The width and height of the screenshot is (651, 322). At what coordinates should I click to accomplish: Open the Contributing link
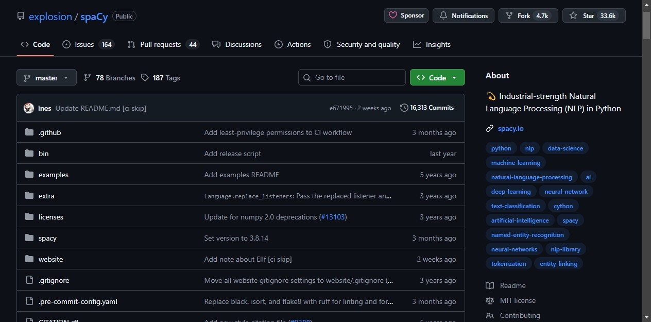[513, 315]
